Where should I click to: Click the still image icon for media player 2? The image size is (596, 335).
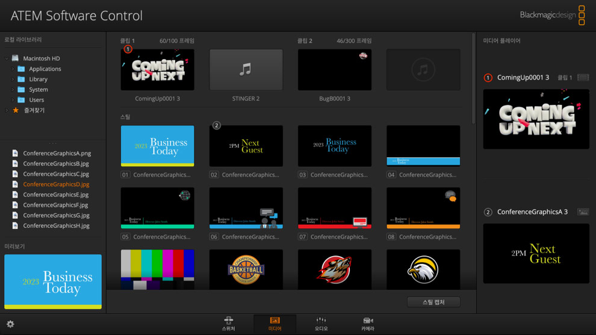click(582, 212)
